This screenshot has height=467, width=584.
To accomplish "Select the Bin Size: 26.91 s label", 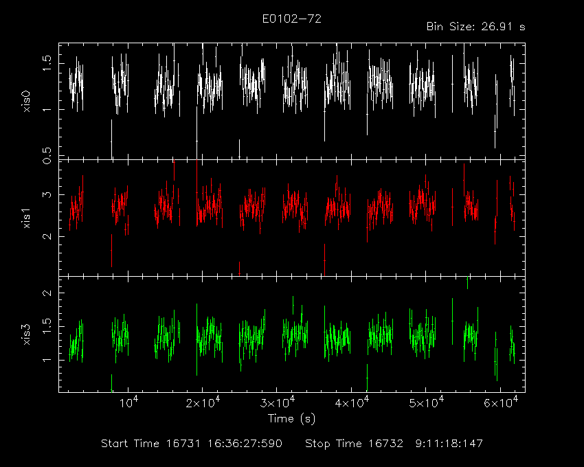I will [475, 27].
